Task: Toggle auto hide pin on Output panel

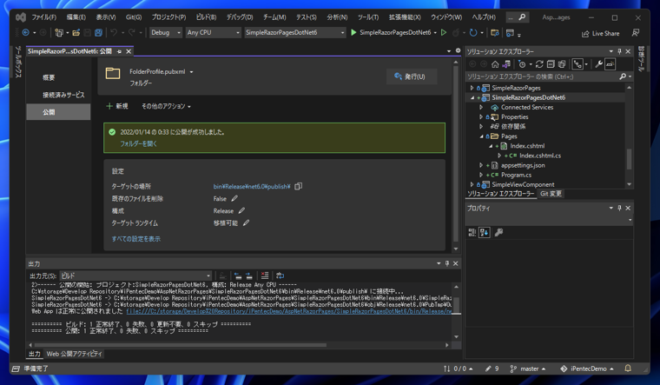Action: click(x=447, y=263)
